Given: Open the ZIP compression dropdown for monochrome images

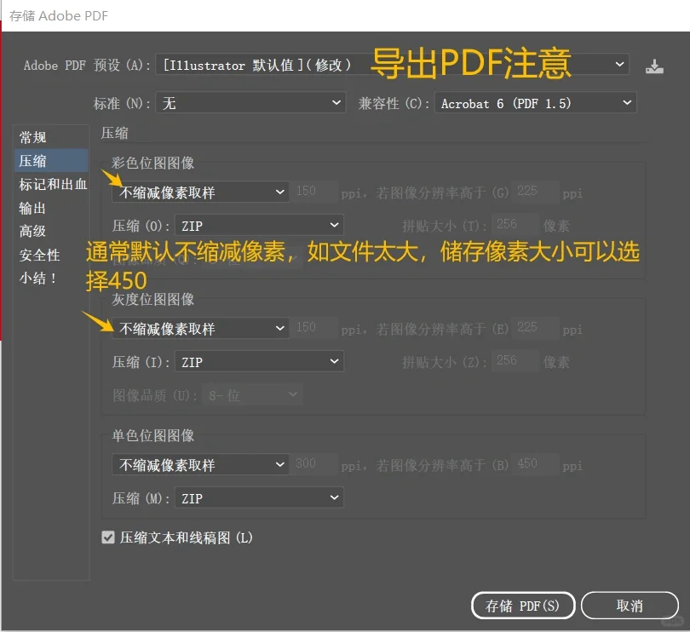Looking at the screenshot, I should (259, 497).
